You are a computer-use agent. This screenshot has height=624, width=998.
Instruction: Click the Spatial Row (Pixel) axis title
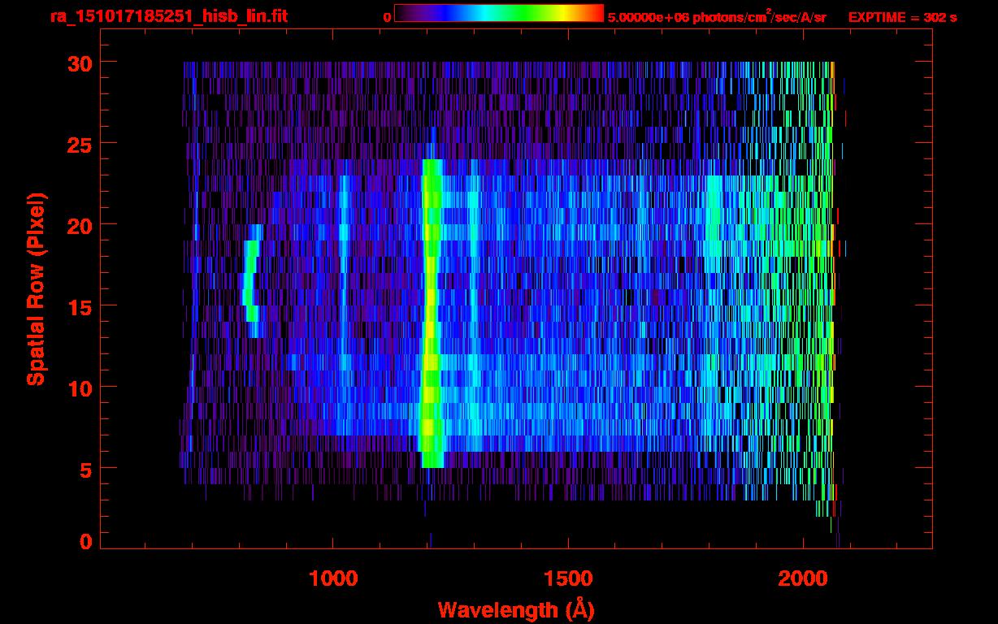(36, 289)
